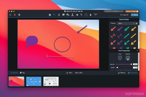Choose the solid teal arrow quick style
146x97 pixels.
127,29
